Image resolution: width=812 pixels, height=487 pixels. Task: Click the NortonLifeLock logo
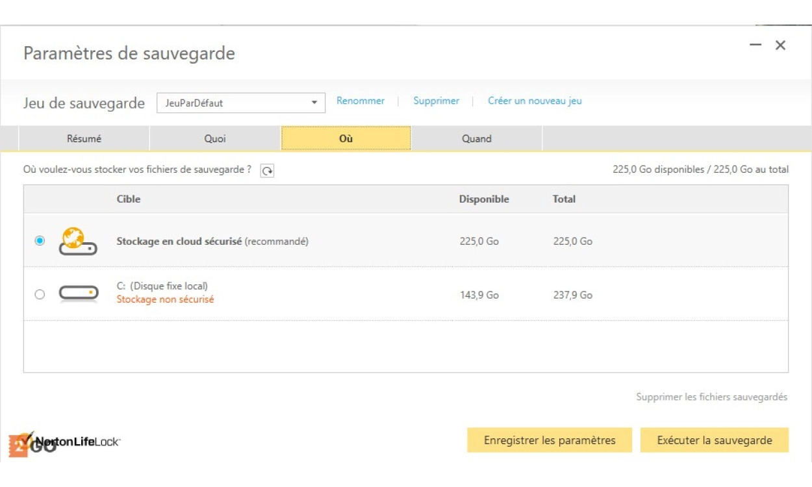point(71,442)
